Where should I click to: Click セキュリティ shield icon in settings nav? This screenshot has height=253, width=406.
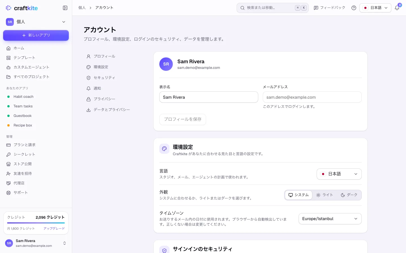point(89,78)
